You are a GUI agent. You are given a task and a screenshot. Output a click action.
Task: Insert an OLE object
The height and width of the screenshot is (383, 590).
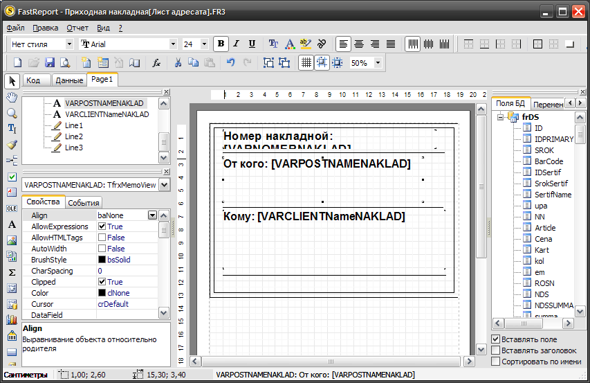click(12, 208)
